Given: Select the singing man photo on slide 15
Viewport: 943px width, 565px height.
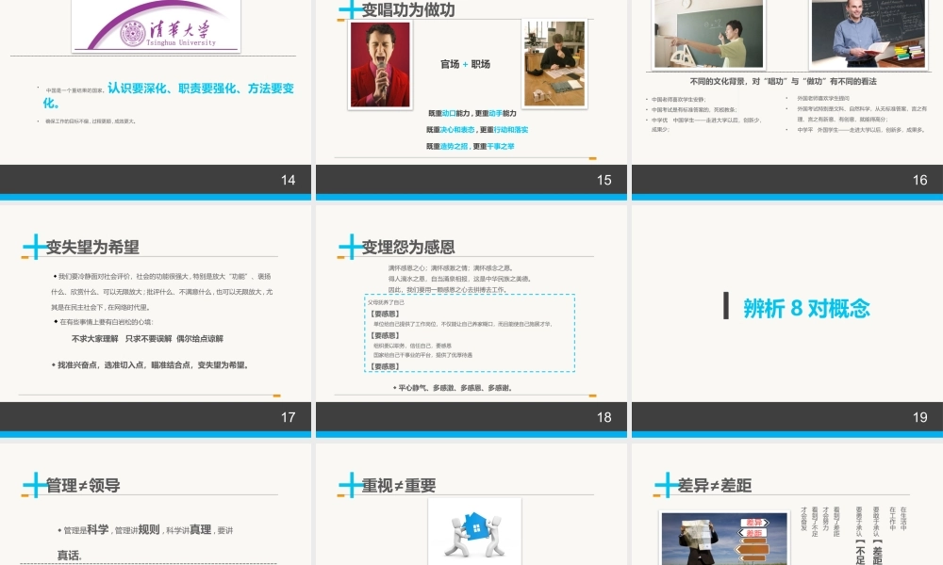Looking at the screenshot, I should pyautogui.click(x=379, y=61).
